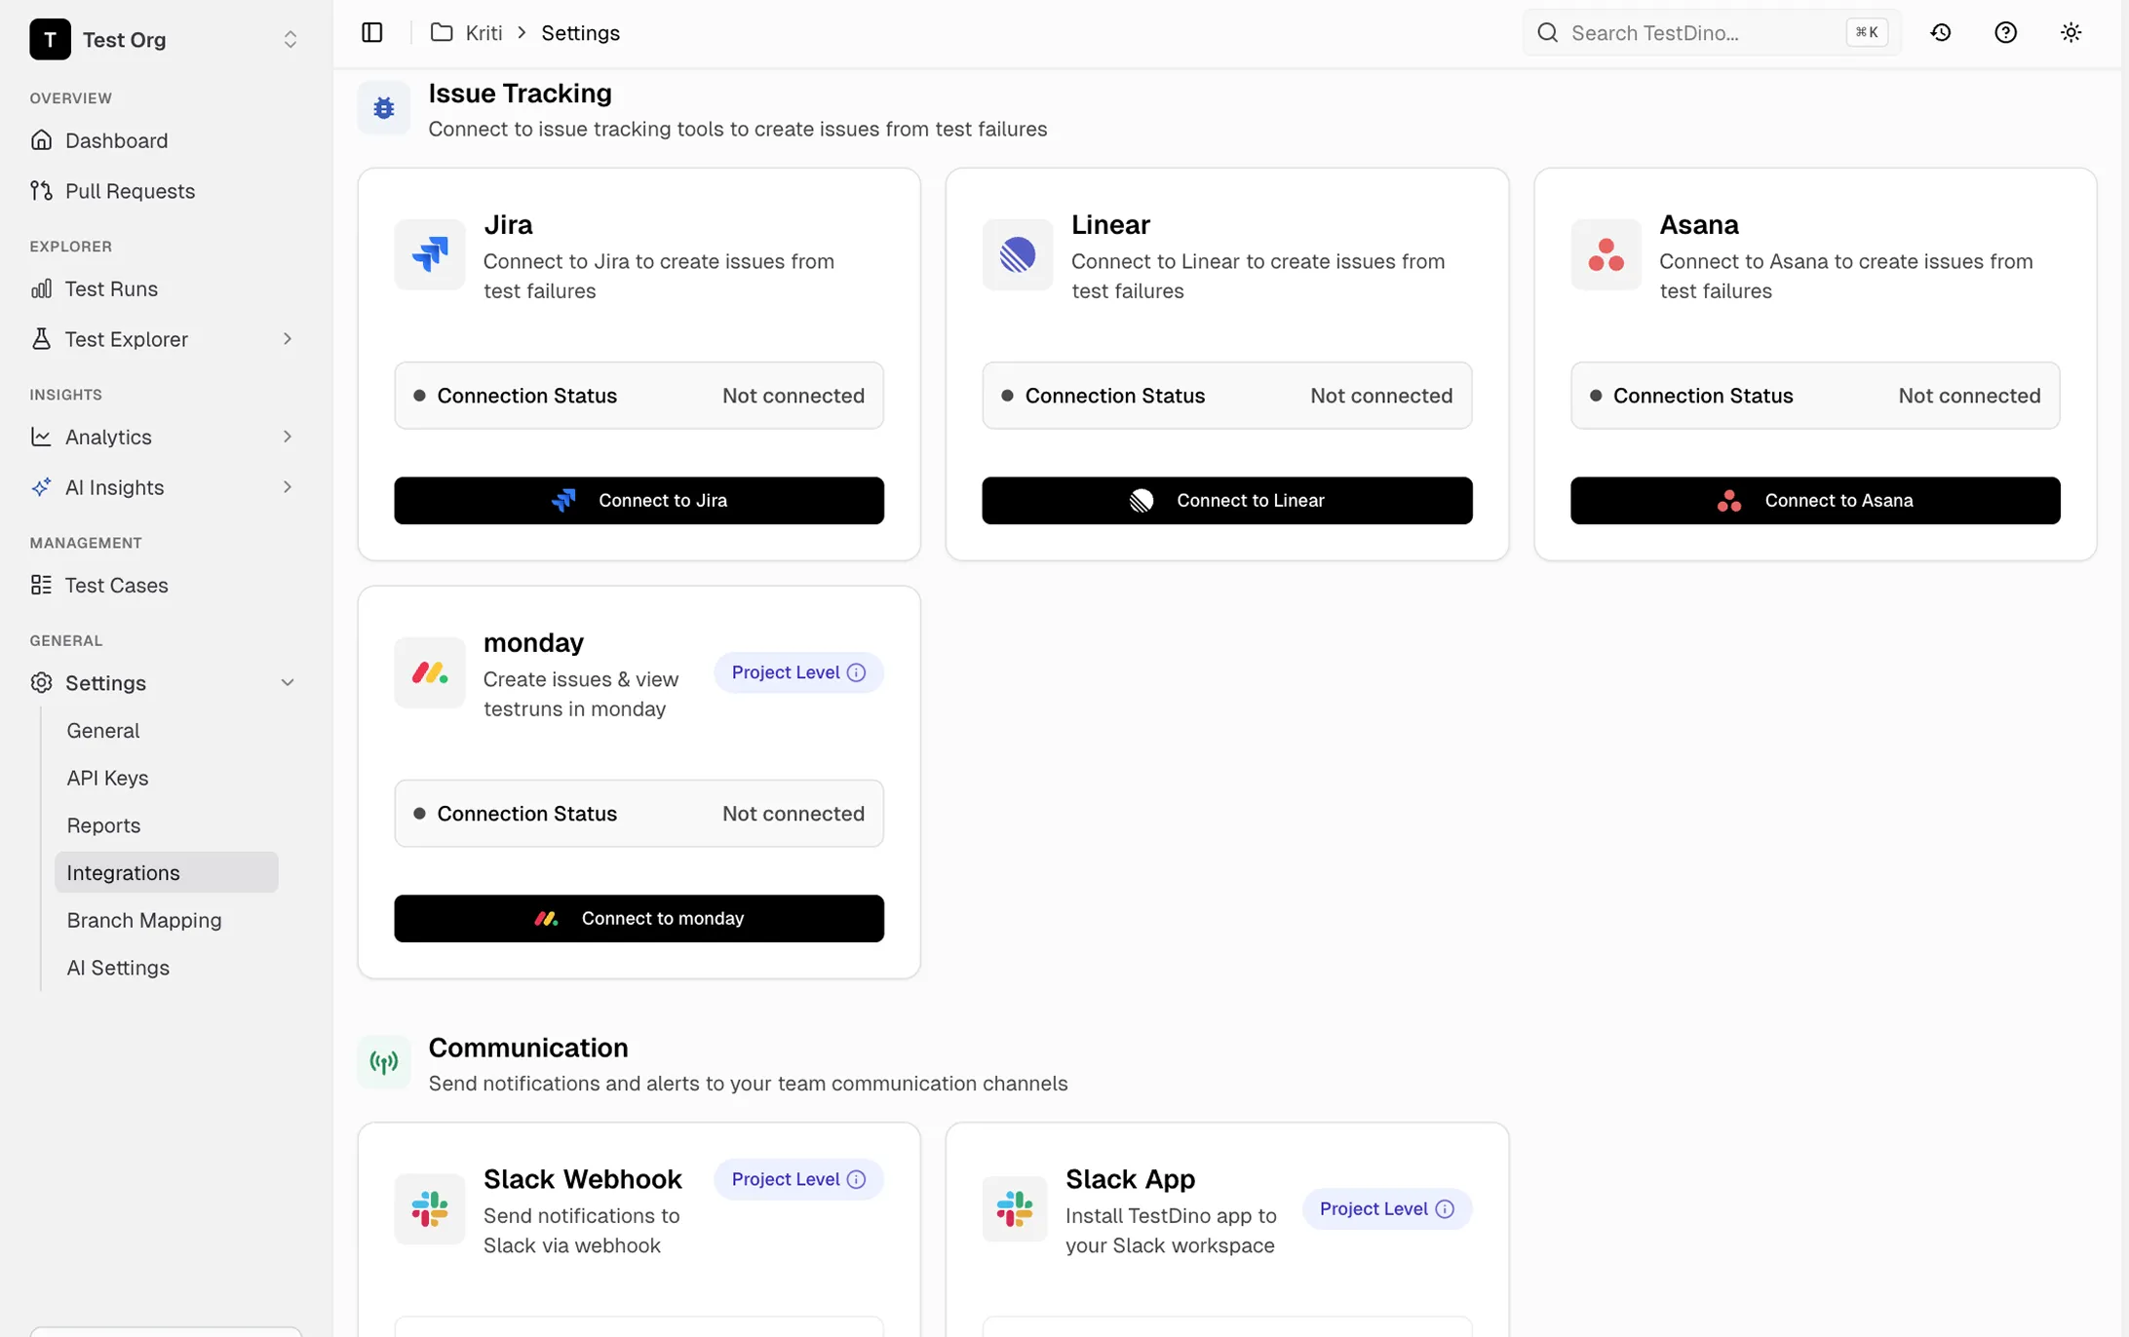Open the Test Org organization switcher

[165, 39]
